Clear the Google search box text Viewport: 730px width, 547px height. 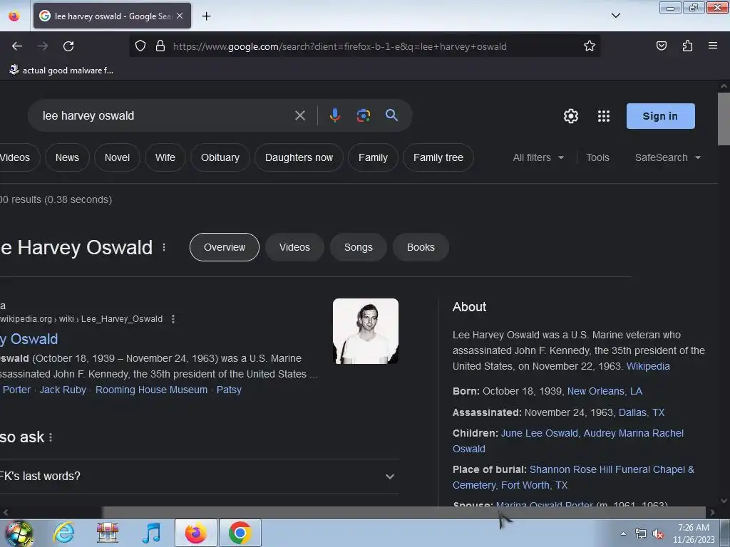coord(300,115)
